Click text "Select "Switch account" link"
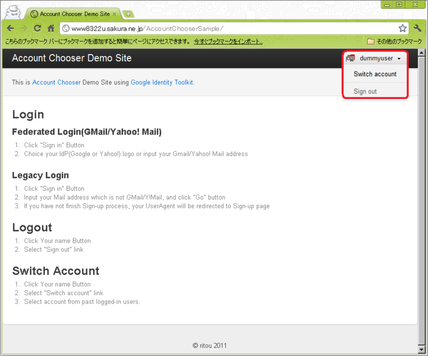428x356 pixels. 63,293
